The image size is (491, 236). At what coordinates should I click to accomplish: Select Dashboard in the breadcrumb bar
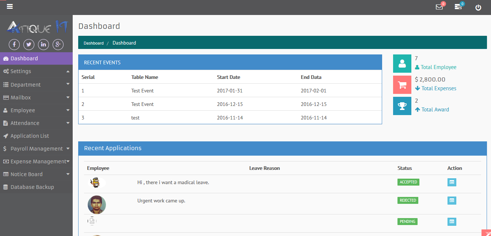tap(94, 43)
